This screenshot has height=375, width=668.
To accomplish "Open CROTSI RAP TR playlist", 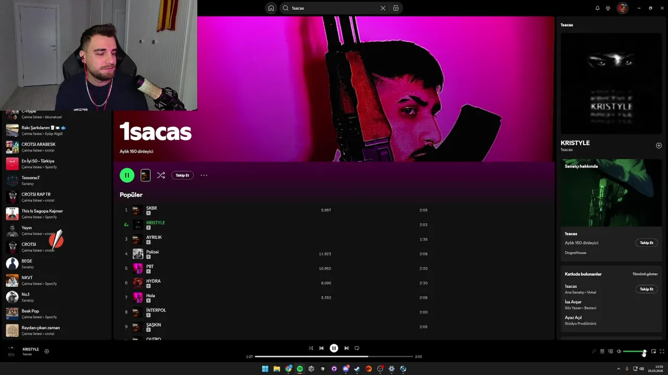I will point(56,197).
